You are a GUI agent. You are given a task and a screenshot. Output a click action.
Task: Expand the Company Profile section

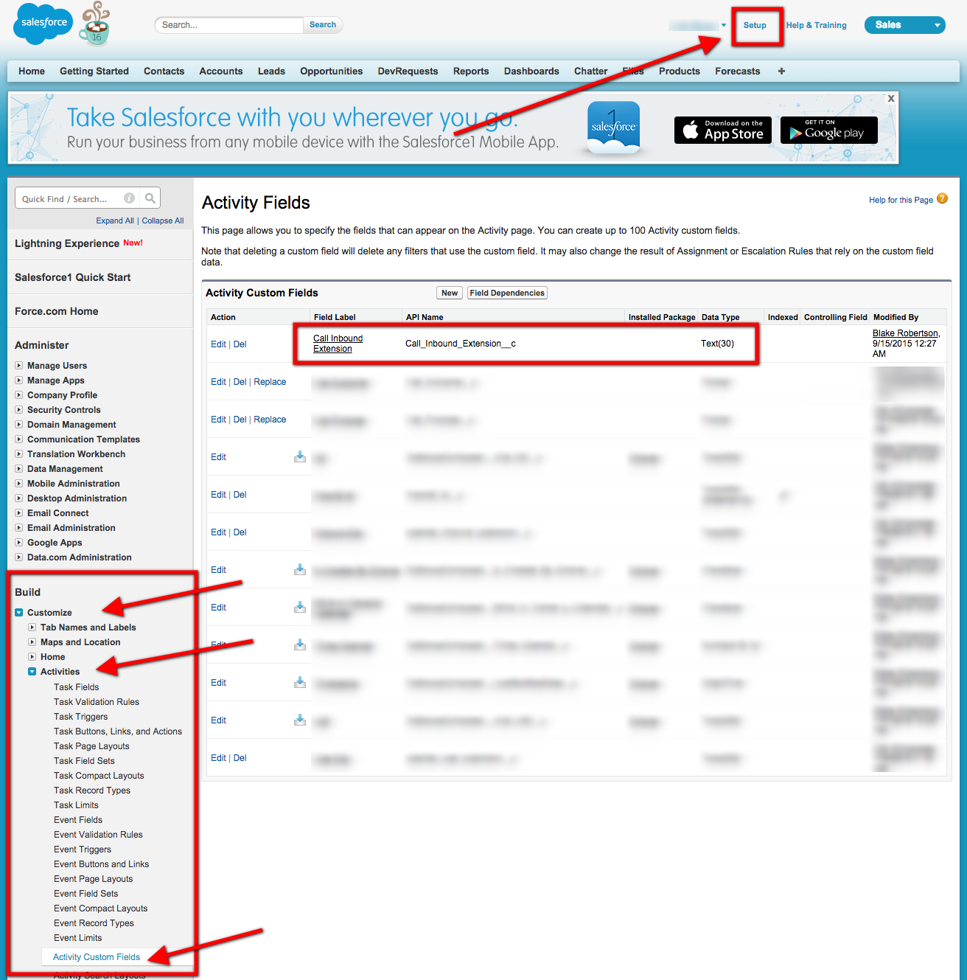point(19,395)
